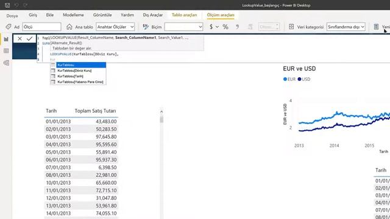Select the 43,483.00 value cell

(x=106, y=122)
